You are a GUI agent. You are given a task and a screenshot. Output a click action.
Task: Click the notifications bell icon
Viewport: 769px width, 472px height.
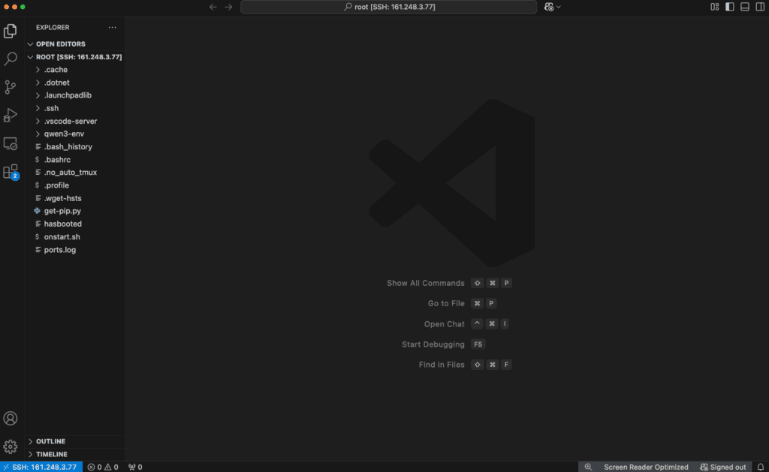click(760, 467)
